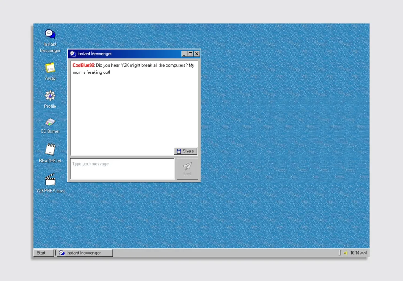Click the speaker volume icon in system tray
This screenshot has height=281, width=403.
(x=346, y=253)
